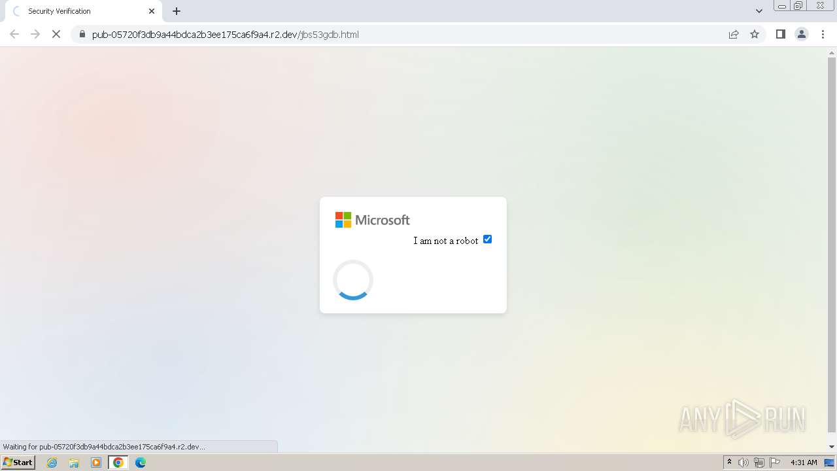This screenshot has width=837, height=471.
Task: Stop loading the page
Action: click(x=56, y=35)
